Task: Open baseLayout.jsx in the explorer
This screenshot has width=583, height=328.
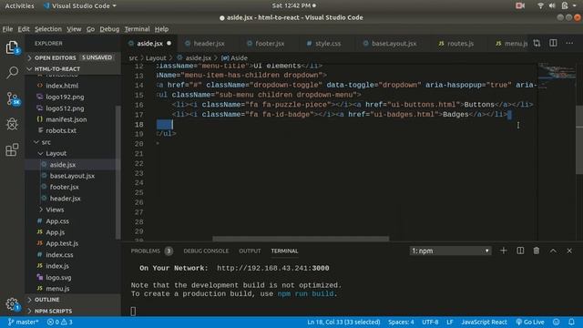Action: [72, 176]
